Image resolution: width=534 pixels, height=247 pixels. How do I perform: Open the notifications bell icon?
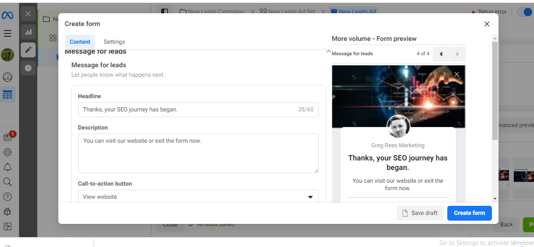click(x=7, y=167)
